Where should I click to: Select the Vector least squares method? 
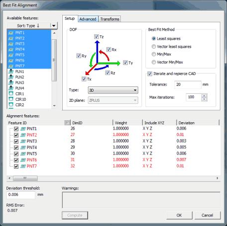point(154,47)
